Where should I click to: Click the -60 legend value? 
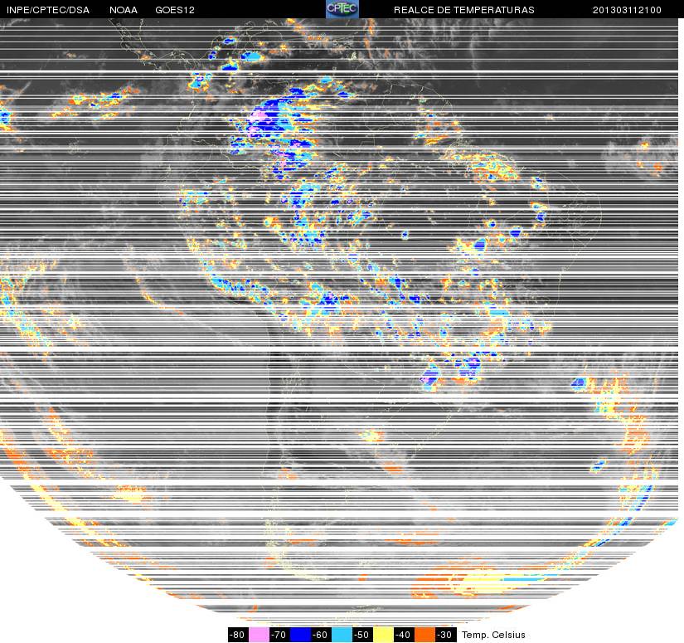(x=321, y=635)
